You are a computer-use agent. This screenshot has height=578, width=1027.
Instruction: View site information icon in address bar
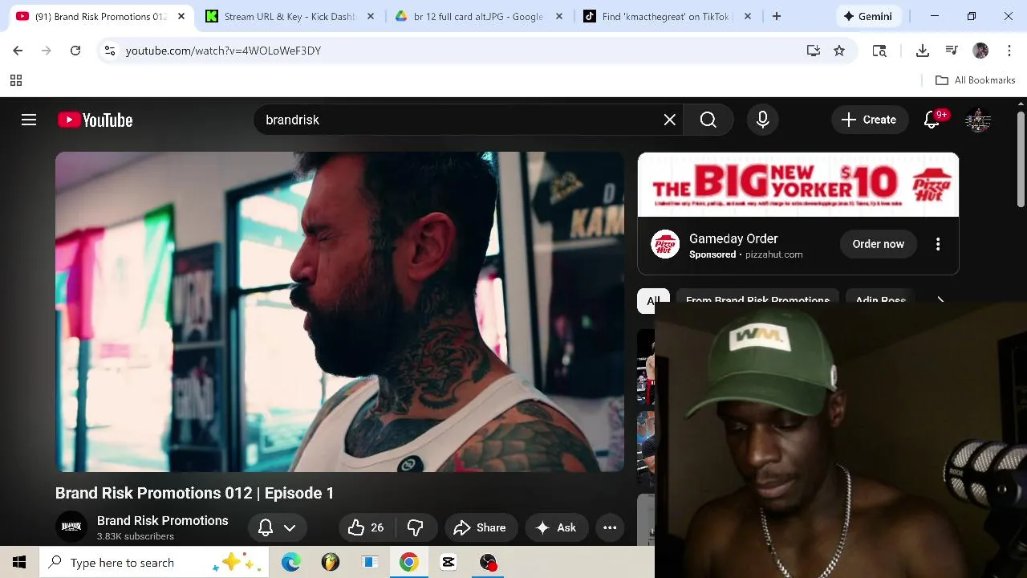pyautogui.click(x=110, y=51)
